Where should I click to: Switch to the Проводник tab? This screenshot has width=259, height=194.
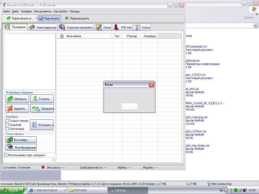pyautogui.click(x=15, y=27)
